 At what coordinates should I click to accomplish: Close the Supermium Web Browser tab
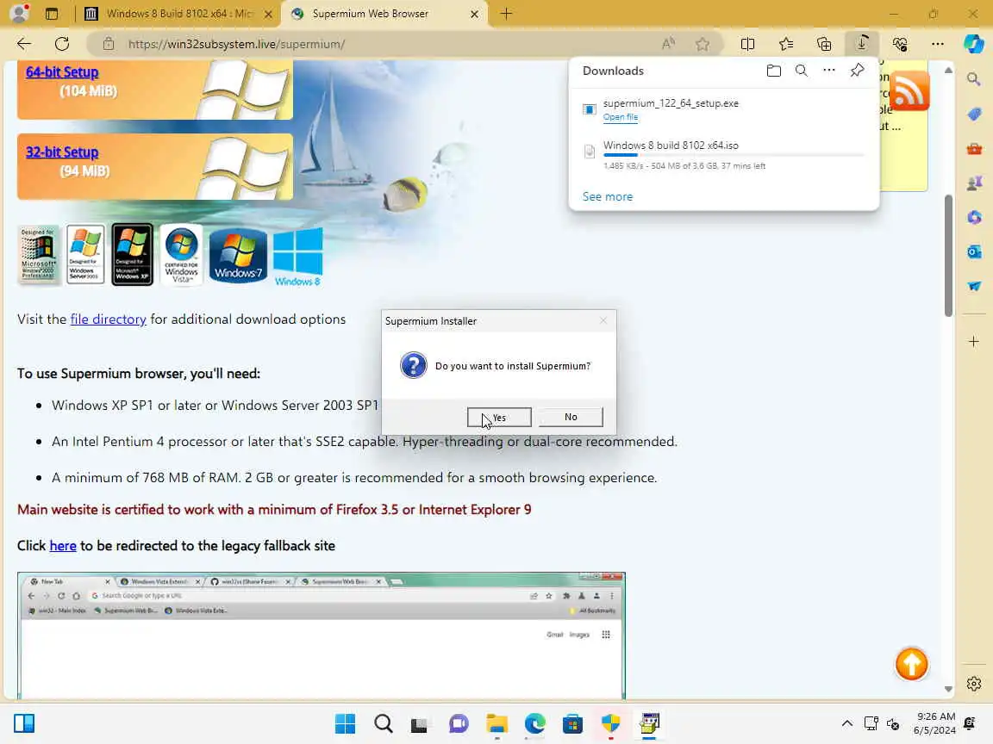click(474, 14)
